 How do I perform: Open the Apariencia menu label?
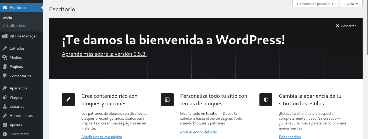(18, 88)
